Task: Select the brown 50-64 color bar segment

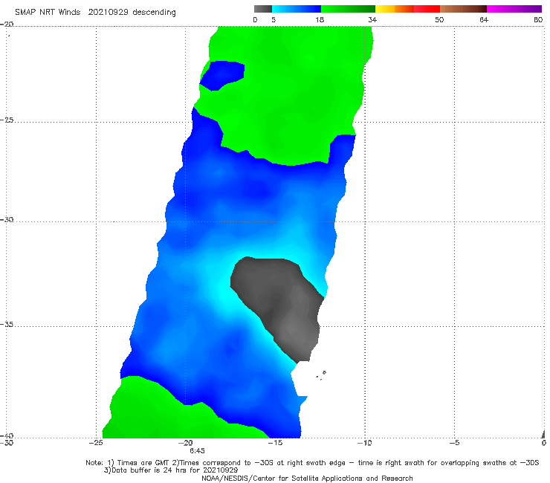Action: click(463, 9)
